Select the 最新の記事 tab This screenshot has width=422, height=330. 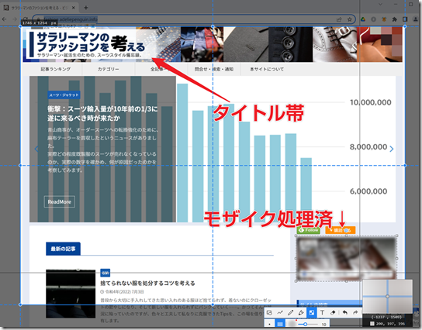pos(64,249)
